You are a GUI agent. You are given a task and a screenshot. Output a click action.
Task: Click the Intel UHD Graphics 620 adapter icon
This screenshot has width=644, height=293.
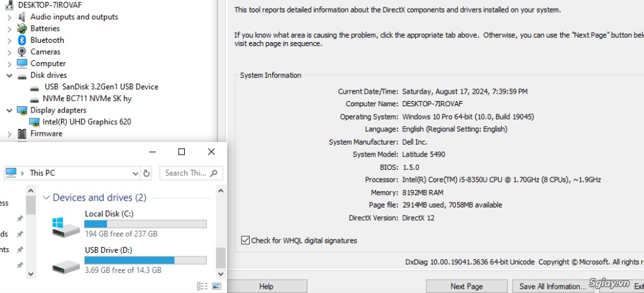pos(35,122)
